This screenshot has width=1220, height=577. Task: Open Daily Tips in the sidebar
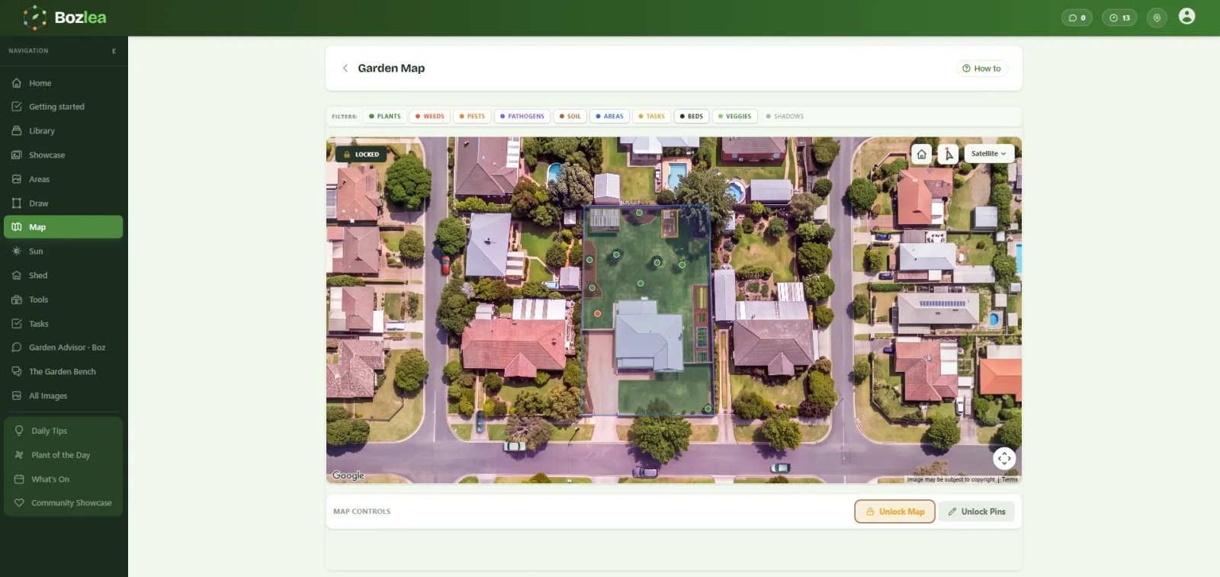[63, 431]
